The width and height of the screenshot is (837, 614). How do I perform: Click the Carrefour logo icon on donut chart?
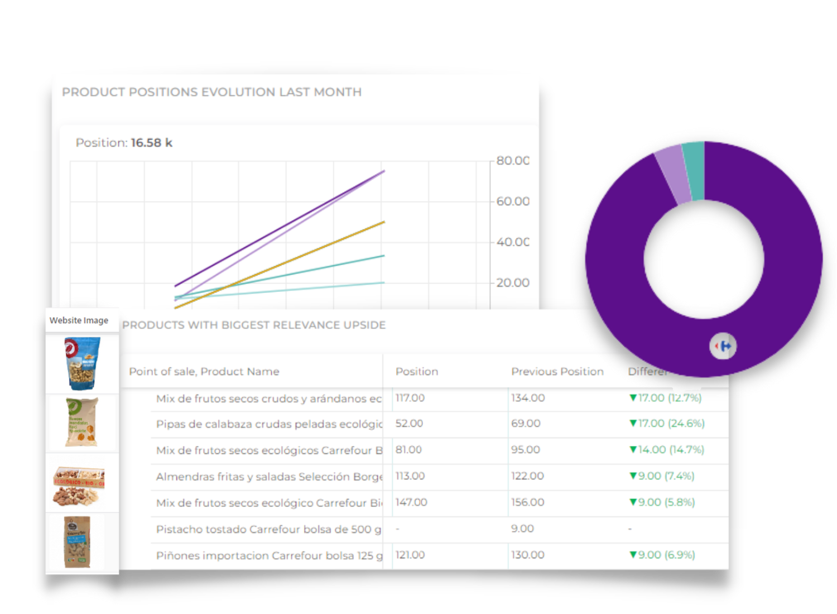[x=723, y=346]
